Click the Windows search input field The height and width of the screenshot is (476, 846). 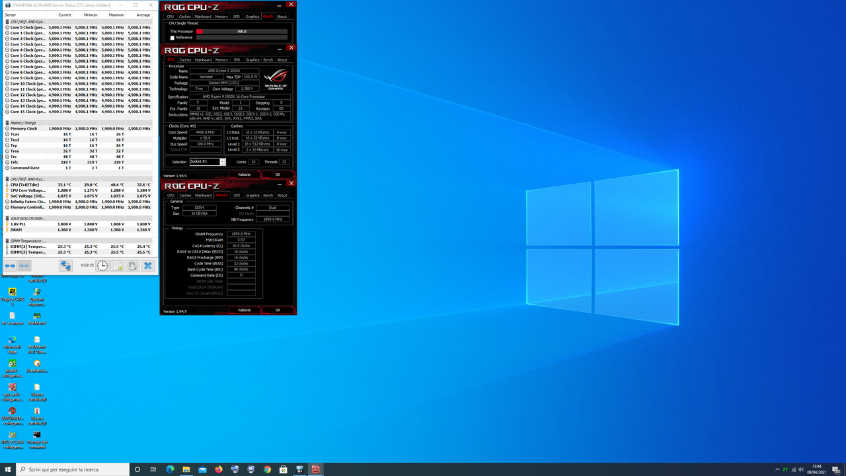click(66, 469)
